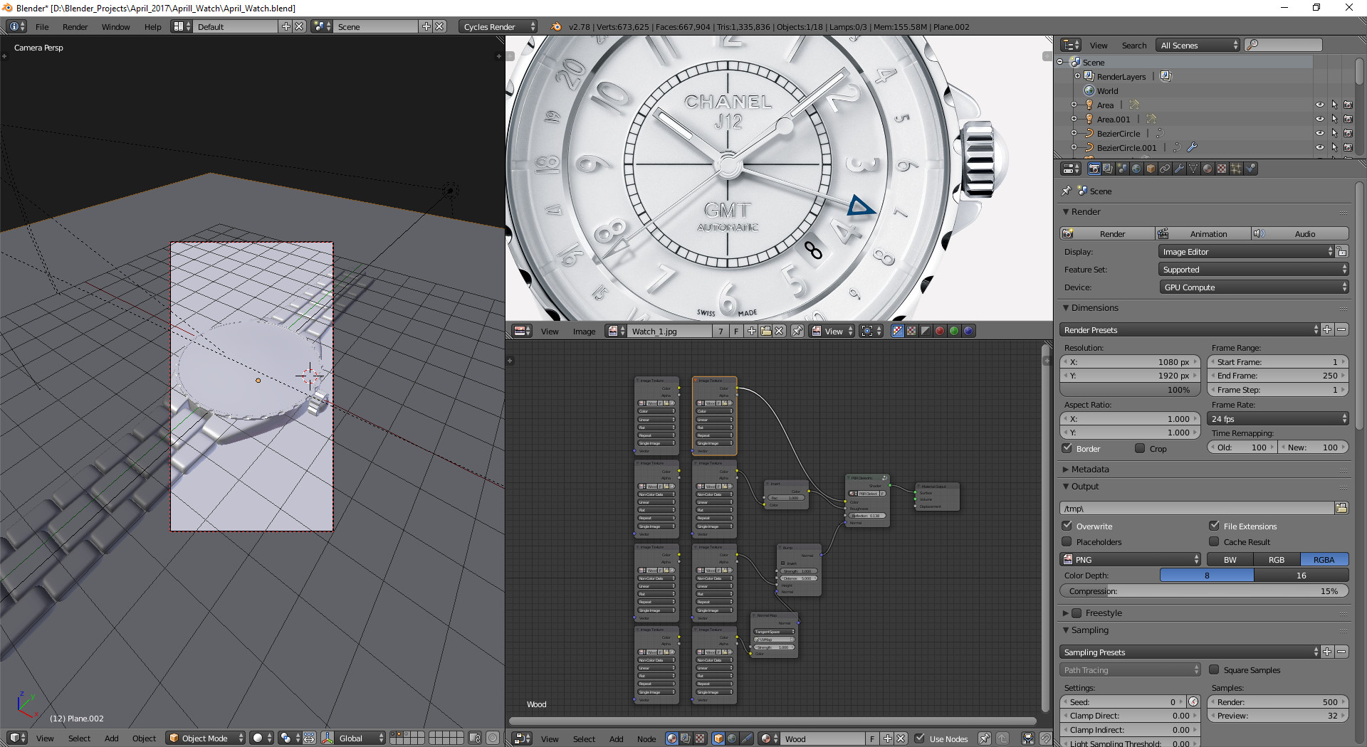Open the File menu

click(x=42, y=27)
